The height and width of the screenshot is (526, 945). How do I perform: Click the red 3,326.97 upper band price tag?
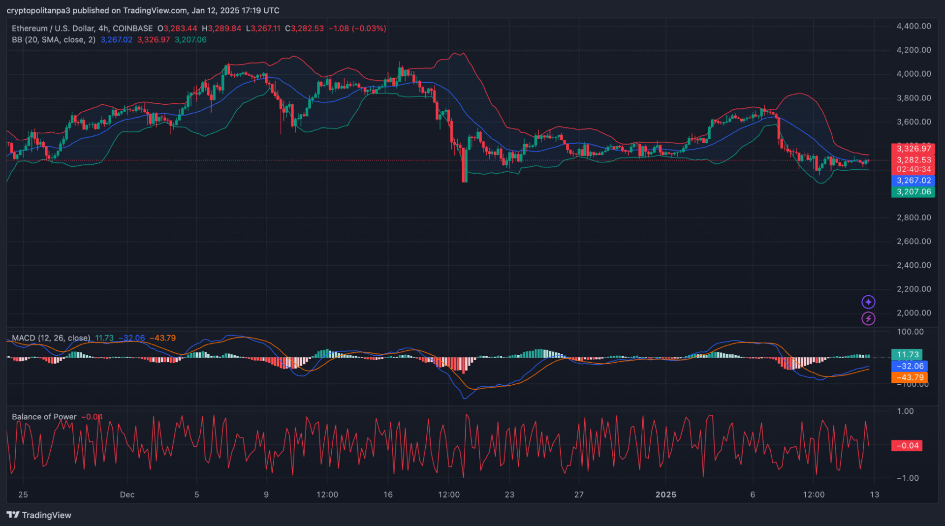coord(913,149)
